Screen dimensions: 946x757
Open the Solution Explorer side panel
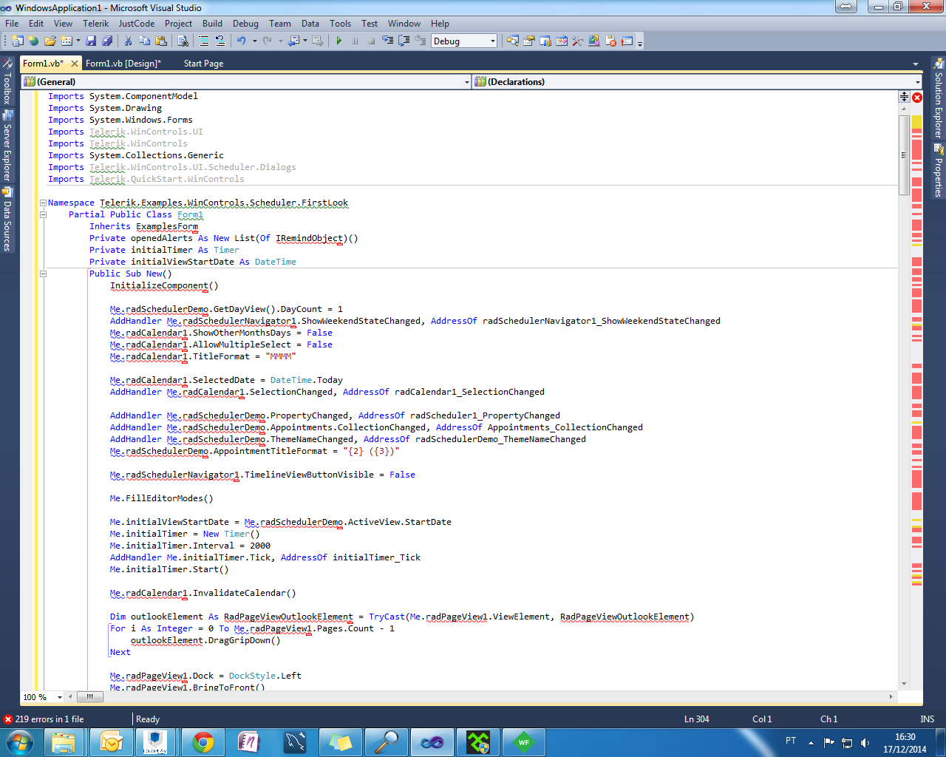[x=938, y=98]
